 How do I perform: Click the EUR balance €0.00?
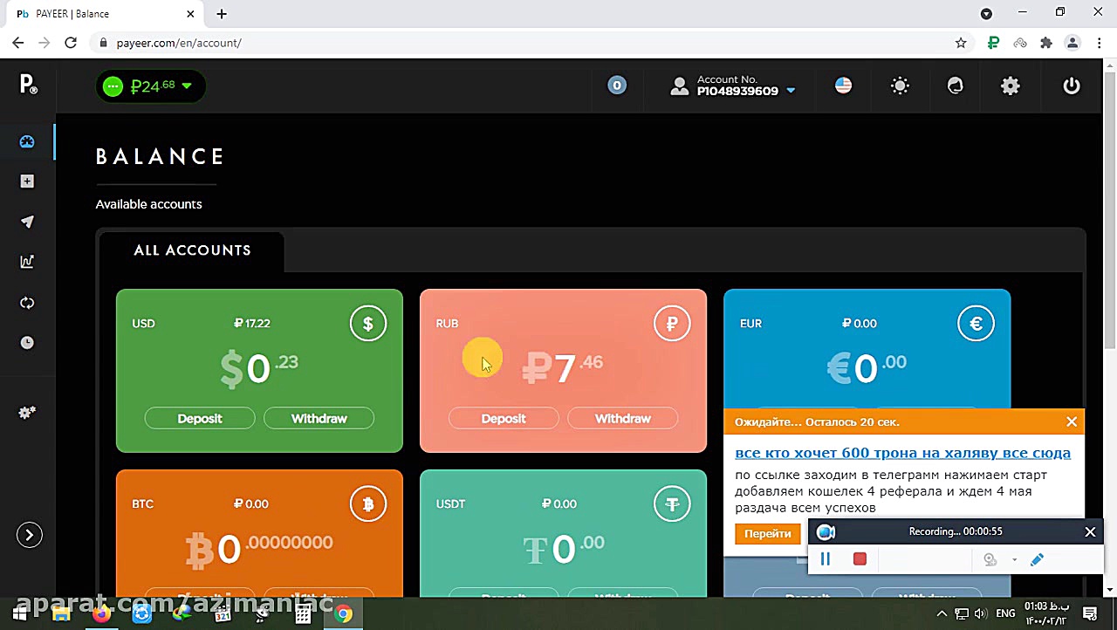point(867,368)
